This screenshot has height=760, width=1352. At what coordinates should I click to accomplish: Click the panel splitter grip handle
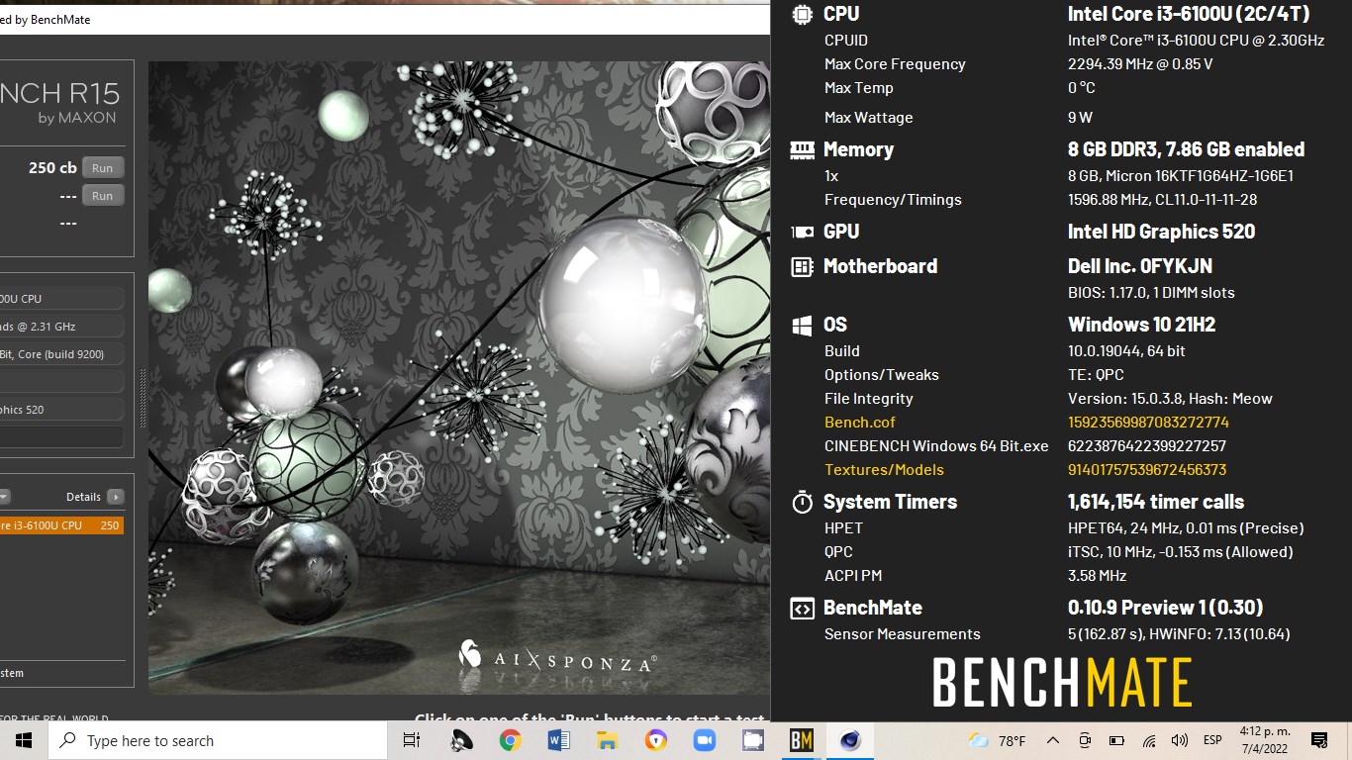click(142, 399)
